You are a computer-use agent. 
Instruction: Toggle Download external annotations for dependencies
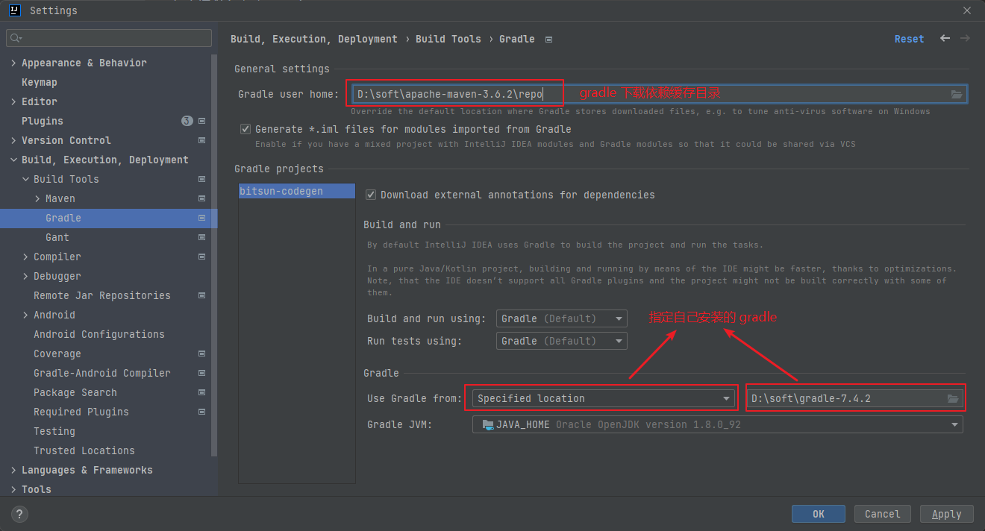[x=371, y=195]
